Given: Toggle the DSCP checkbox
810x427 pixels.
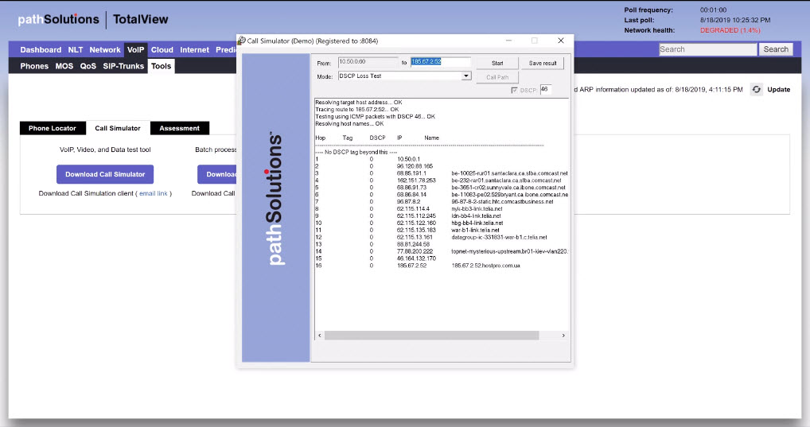Looking at the screenshot, I should tap(515, 91).
